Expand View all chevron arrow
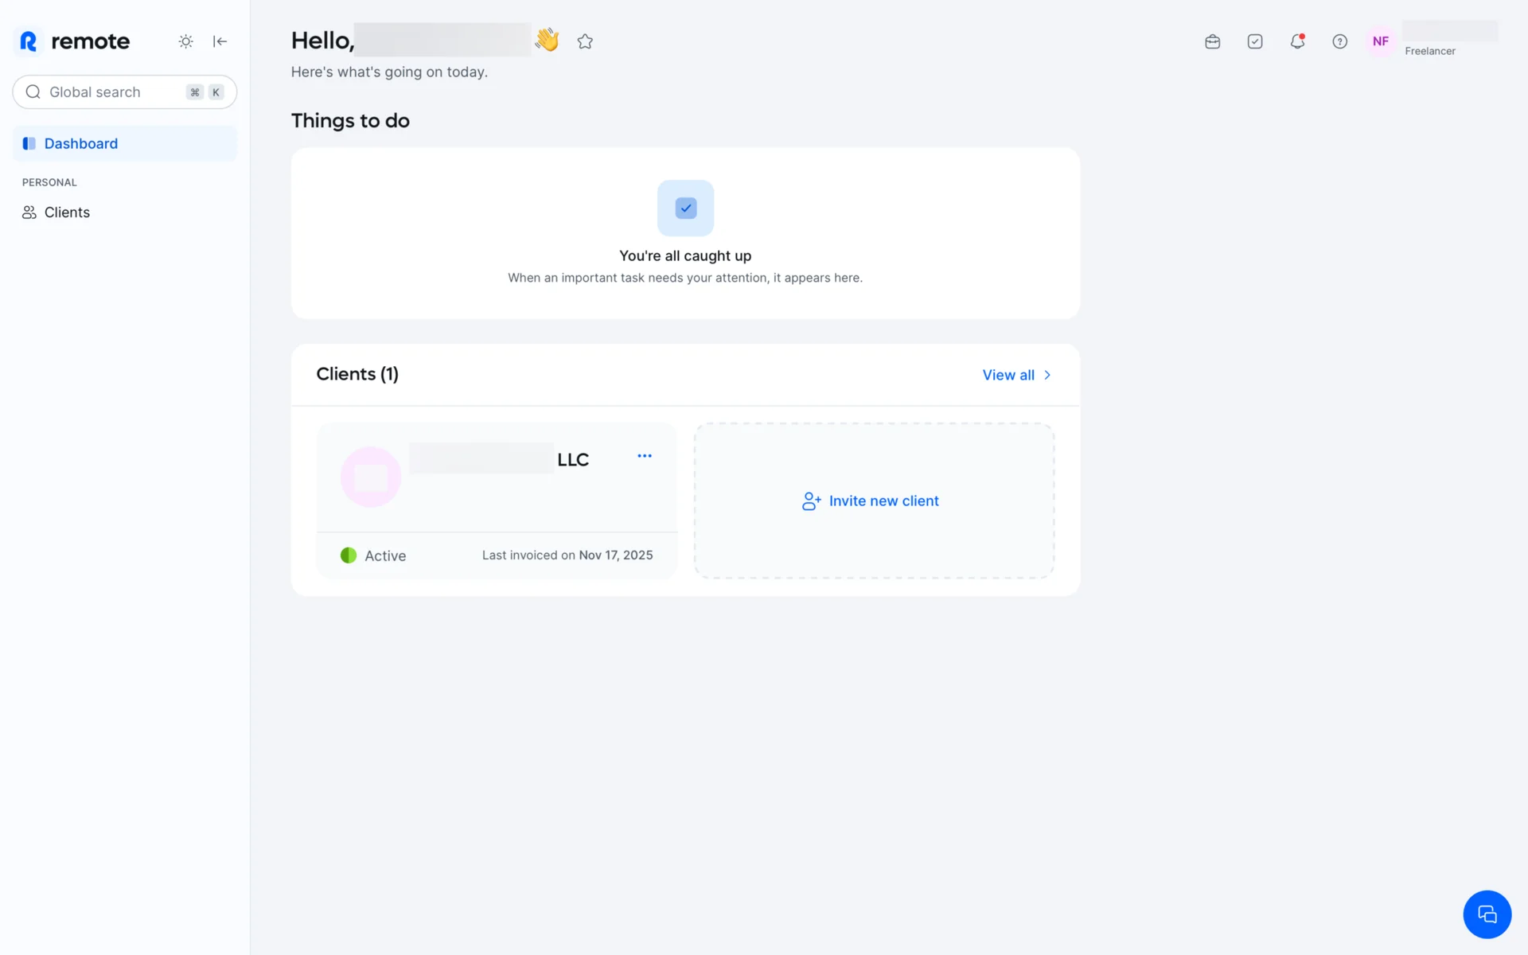Screen dimensions: 1528x955 [x=1047, y=375]
